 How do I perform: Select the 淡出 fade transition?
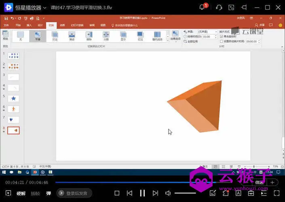55,36
